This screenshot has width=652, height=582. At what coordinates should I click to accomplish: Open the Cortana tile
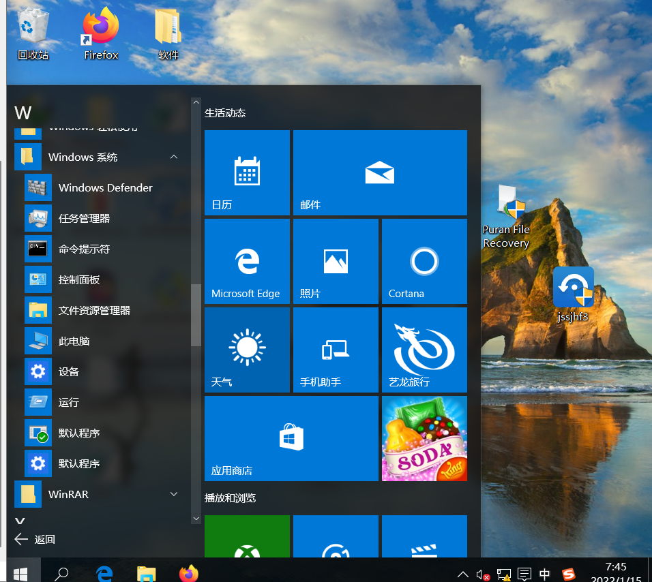tap(424, 261)
